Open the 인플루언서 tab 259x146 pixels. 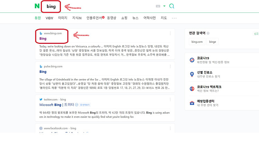click(x=94, y=18)
